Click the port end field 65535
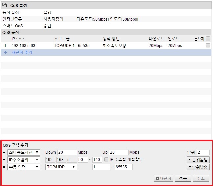Viewport: 213px width, 186px height. coord(123,167)
